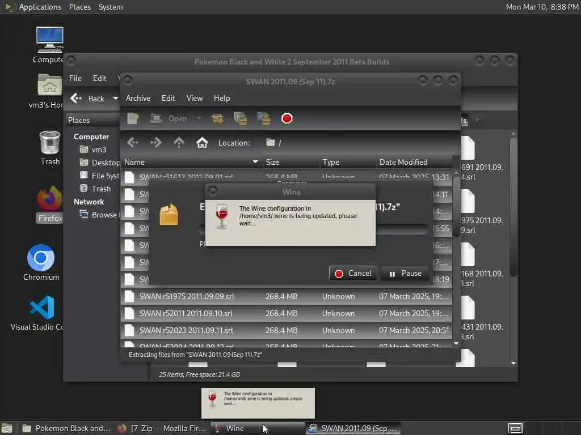This screenshot has height=435, width=581.
Task: Open the Edit menu in archive window
Action: coord(168,98)
